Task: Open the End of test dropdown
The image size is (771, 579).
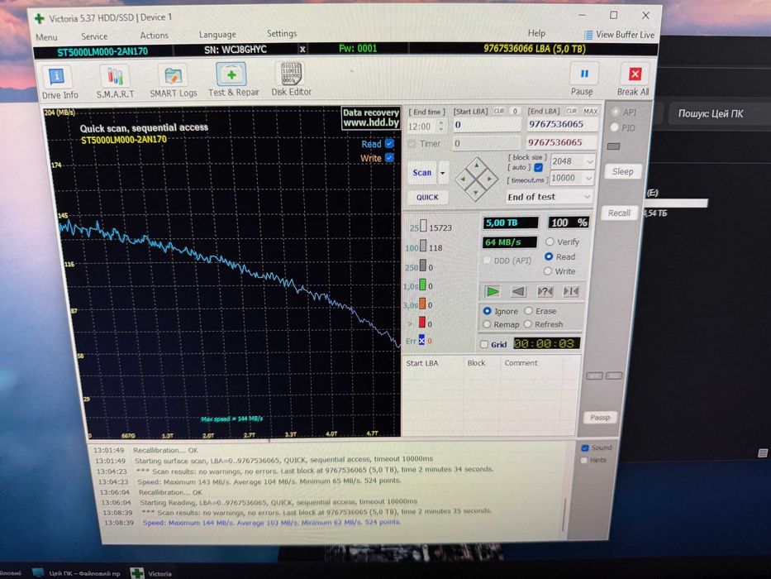Action: click(550, 197)
